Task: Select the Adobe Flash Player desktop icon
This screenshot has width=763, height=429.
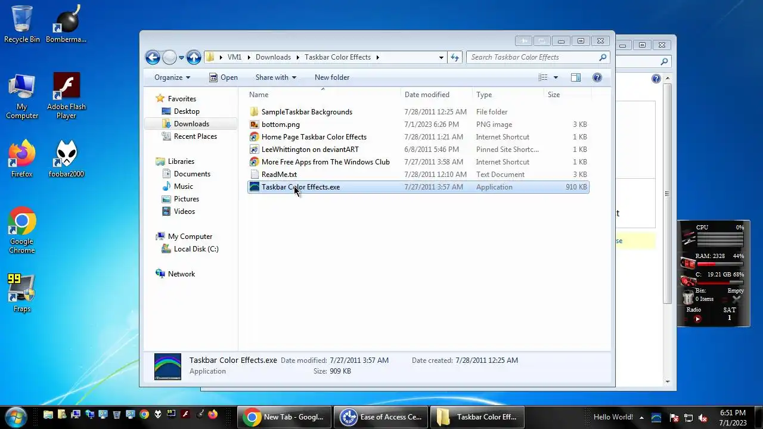Action: 66,96
